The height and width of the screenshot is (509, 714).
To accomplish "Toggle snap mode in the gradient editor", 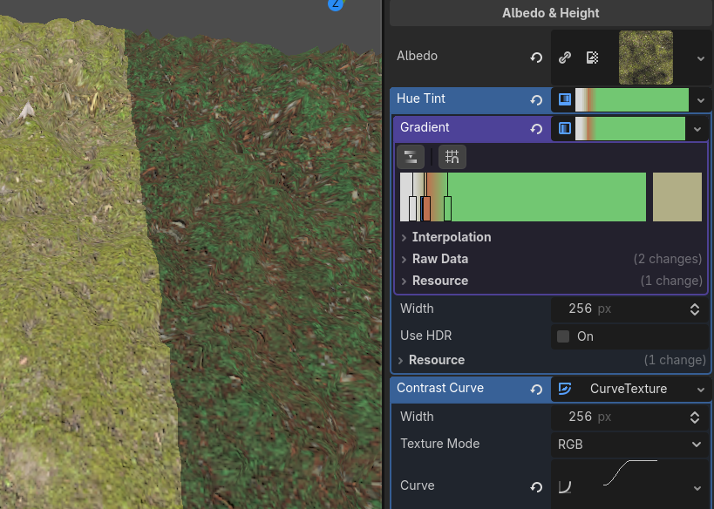I will pos(452,157).
